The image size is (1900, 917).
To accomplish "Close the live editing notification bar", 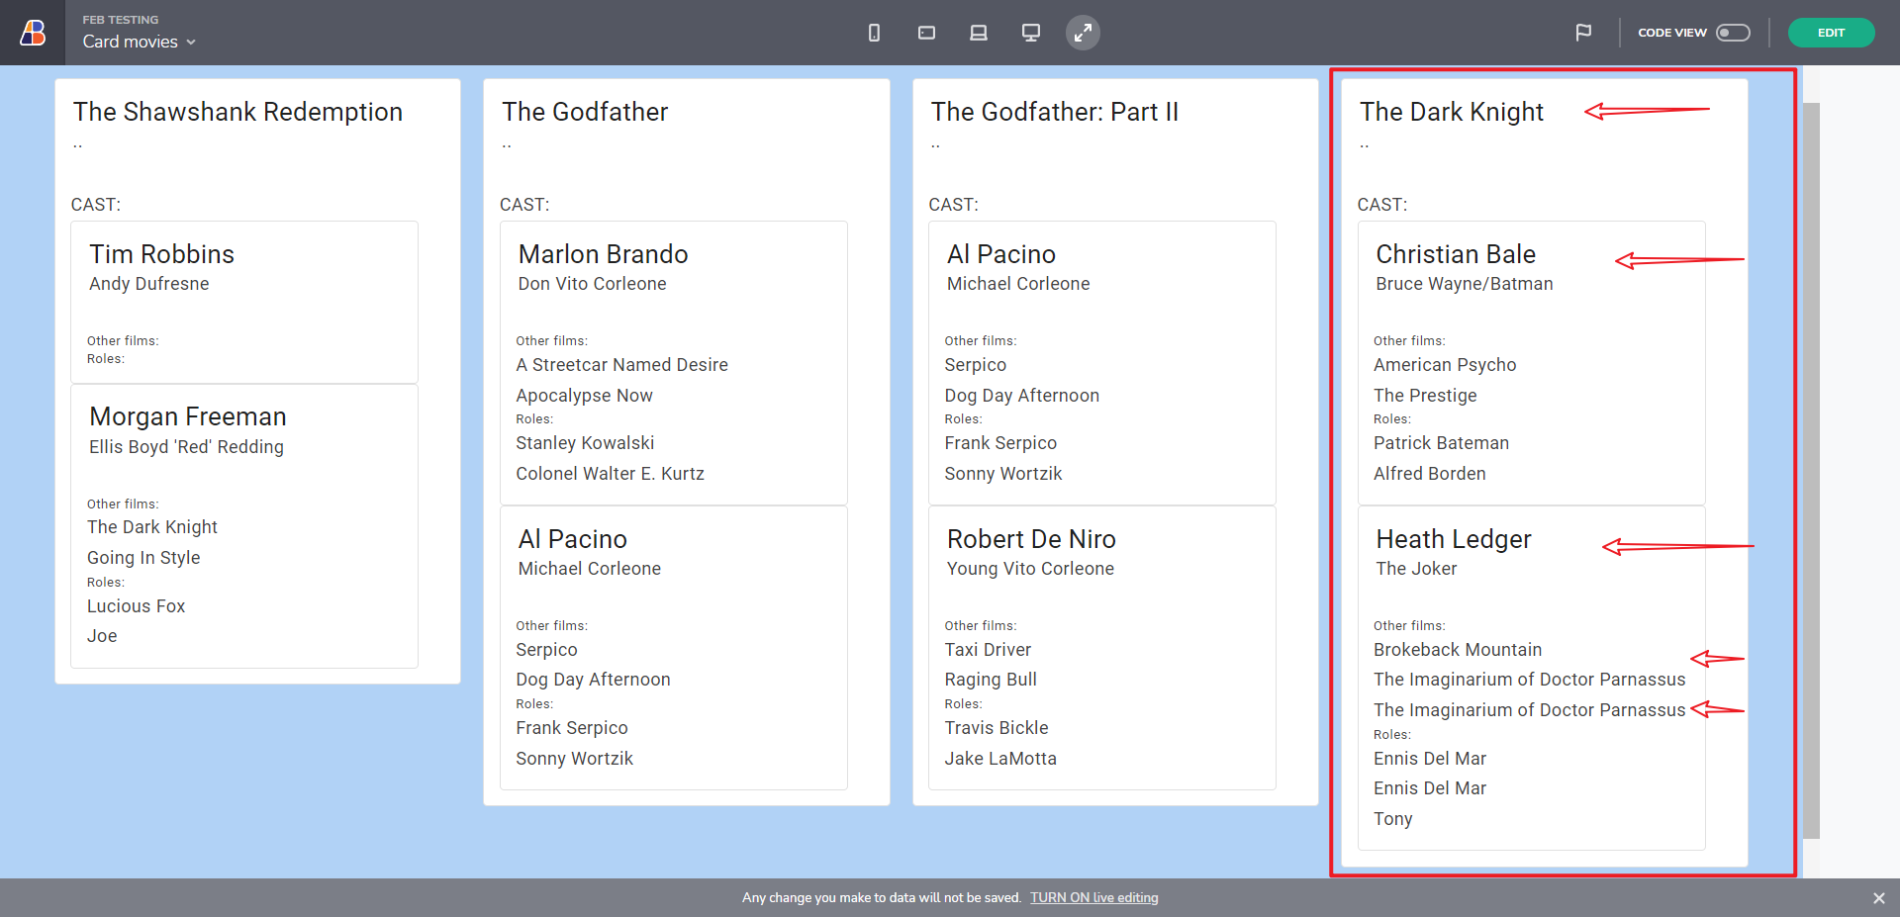I will [x=1878, y=898].
